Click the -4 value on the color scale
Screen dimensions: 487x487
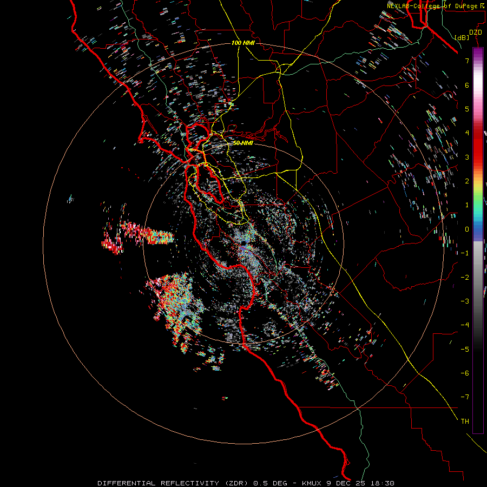[x=465, y=325]
